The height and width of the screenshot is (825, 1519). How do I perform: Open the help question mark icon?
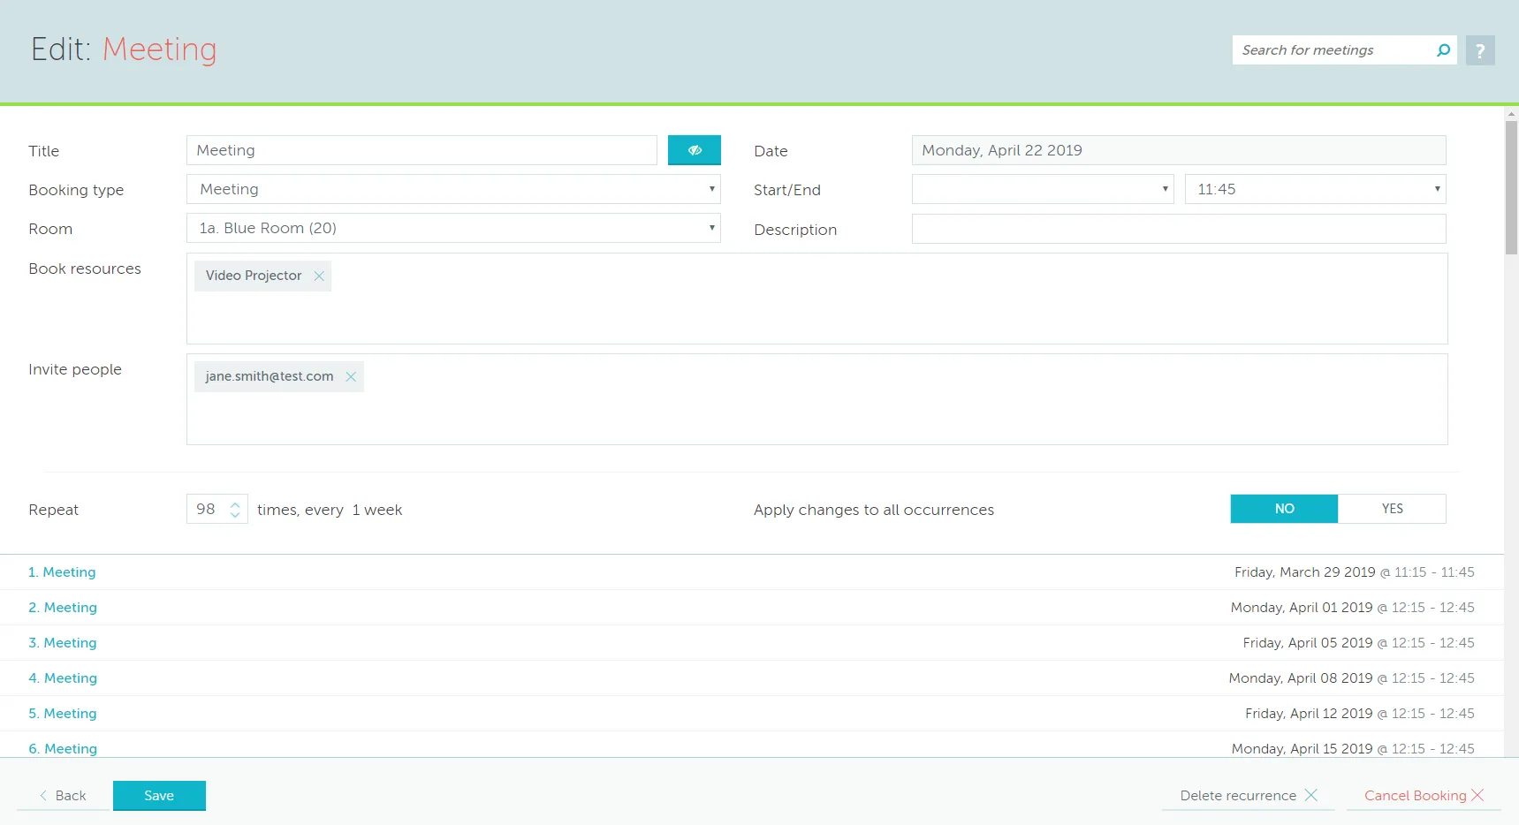tap(1480, 50)
